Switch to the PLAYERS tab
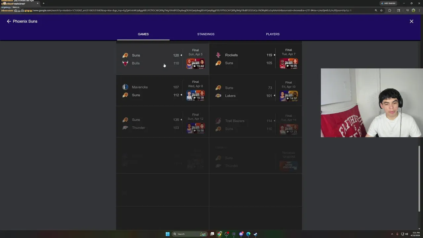Viewport: 423px width, 238px height. point(273,34)
